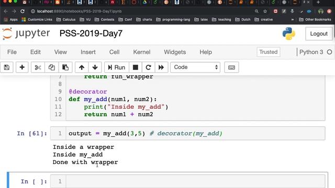Open the Contests bookmarks folder
Image resolution: width=335 pixels, height=188 pixels.
pos(105,20)
